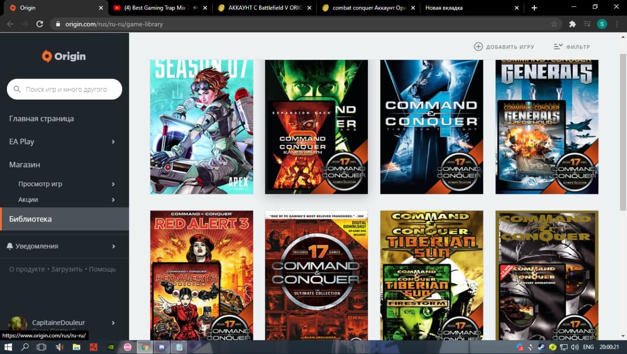
Task: Open NVIDIA app in the taskbar
Action: [x=111, y=347]
